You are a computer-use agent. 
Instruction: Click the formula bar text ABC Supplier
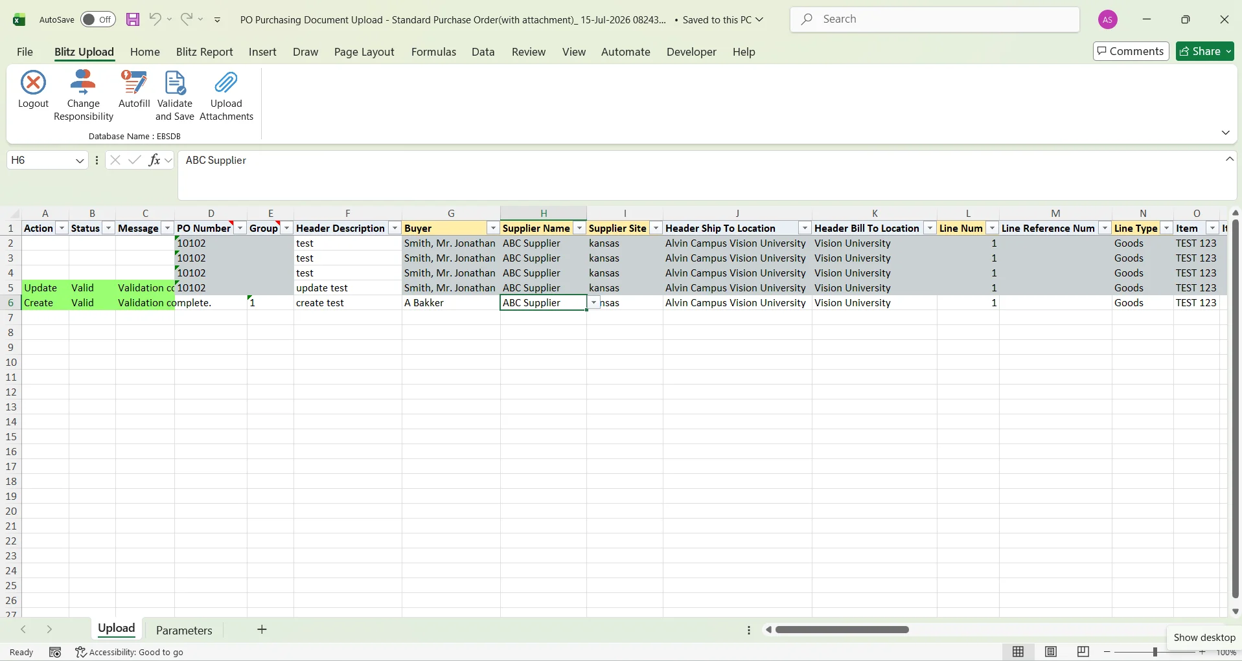click(216, 160)
